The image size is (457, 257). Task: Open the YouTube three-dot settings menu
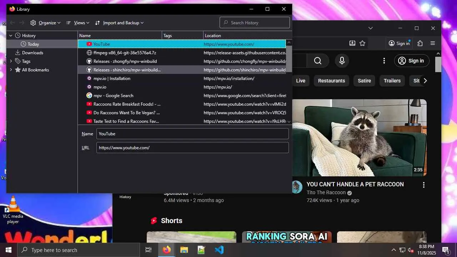[x=384, y=61]
